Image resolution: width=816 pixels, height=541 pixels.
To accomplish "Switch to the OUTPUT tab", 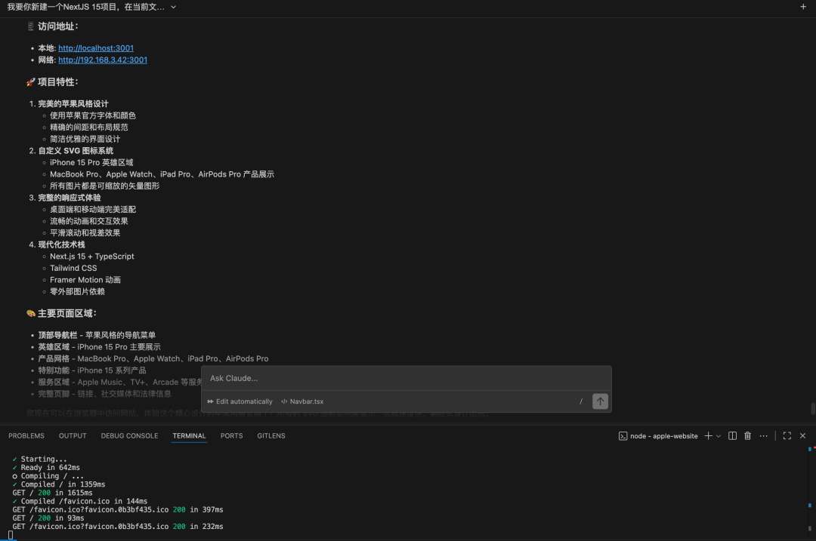I will 73,435.
